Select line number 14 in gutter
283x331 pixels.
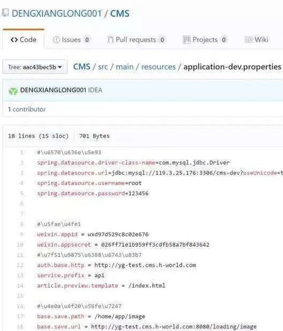20,286
